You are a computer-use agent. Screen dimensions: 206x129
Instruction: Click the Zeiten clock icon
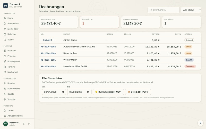click(x=5, y=111)
